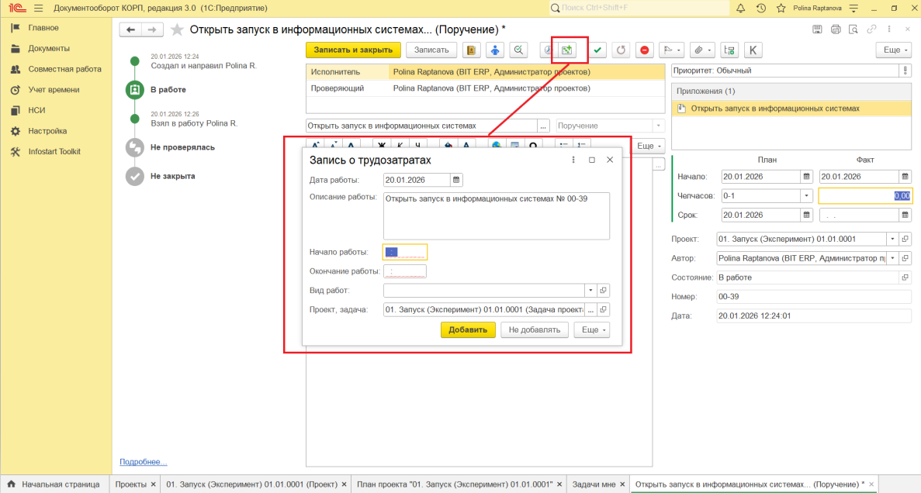The image size is (921, 493).
Task: Open Учет времени in the sidebar
Action: [x=54, y=90]
